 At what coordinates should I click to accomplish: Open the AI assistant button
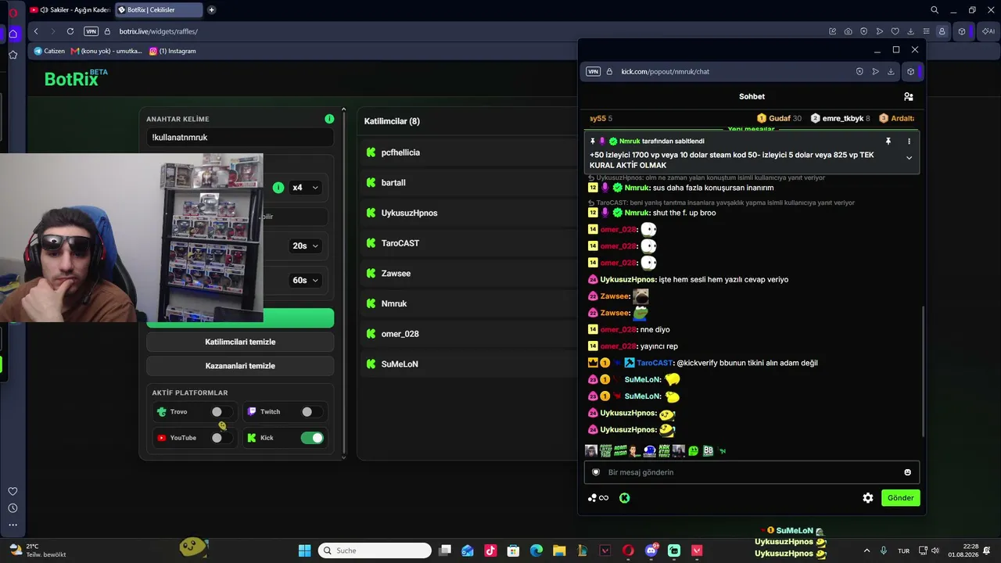(x=990, y=31)
